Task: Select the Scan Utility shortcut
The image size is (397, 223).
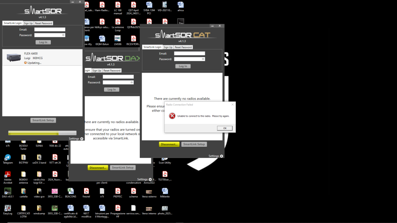Action: 165,161
